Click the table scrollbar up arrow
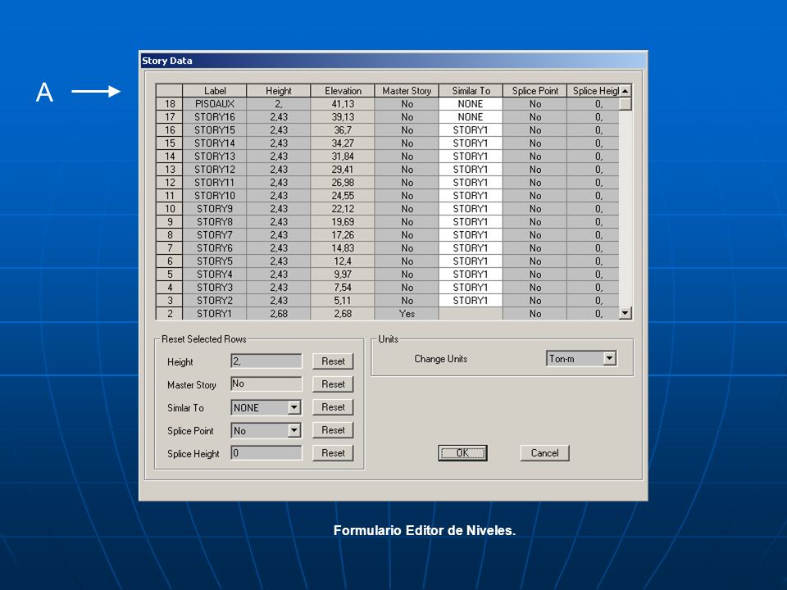Image resolution: width=787 pixels, height=590 pixels. [x=625, y=91]
